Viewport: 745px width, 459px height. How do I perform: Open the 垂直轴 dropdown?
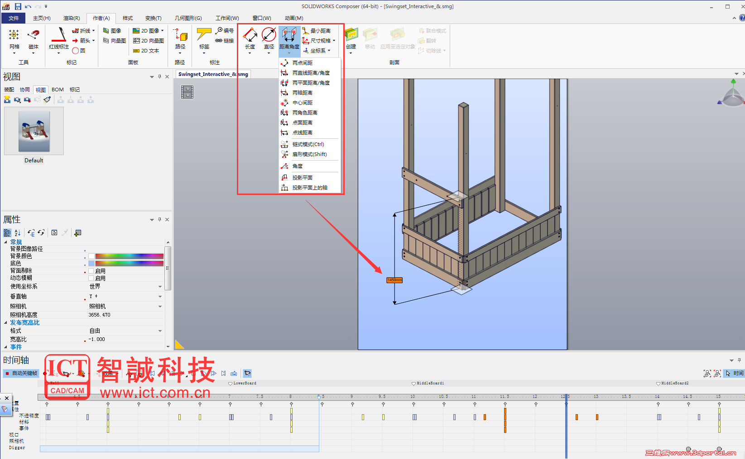[x=160, y=297]
